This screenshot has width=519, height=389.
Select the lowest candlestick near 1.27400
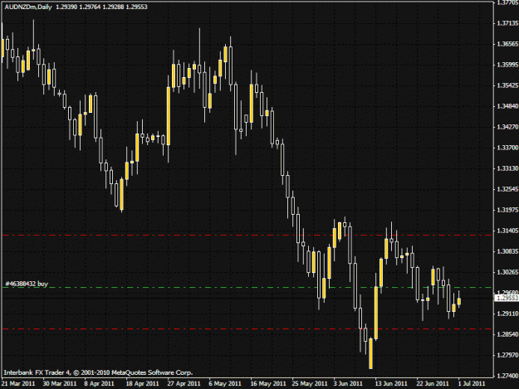370,353
